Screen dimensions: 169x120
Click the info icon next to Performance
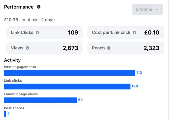[x=39, y=7]
